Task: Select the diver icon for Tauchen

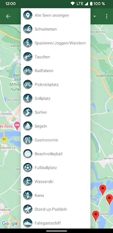Action: 28,57
